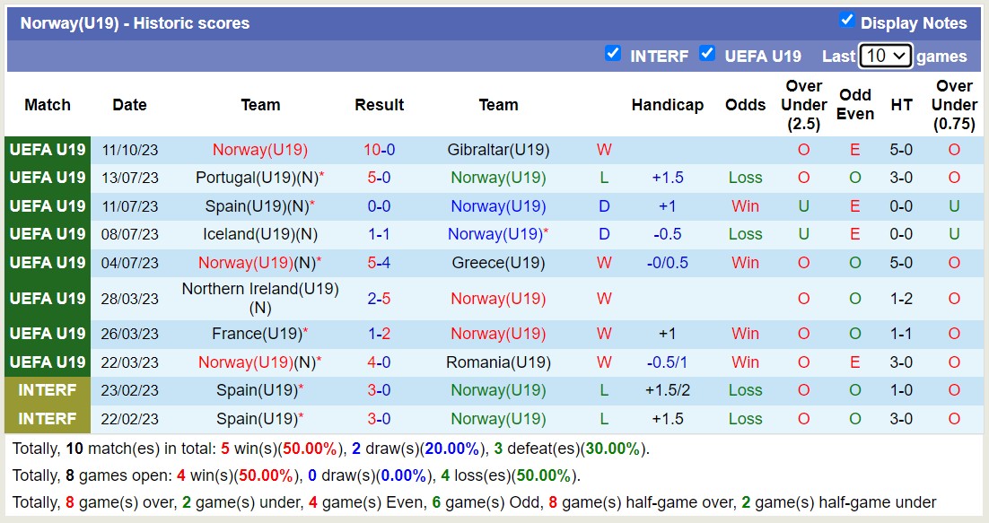Click the Odd Even column header
Viewport: 989px width, 523px height.
(854, 105)
